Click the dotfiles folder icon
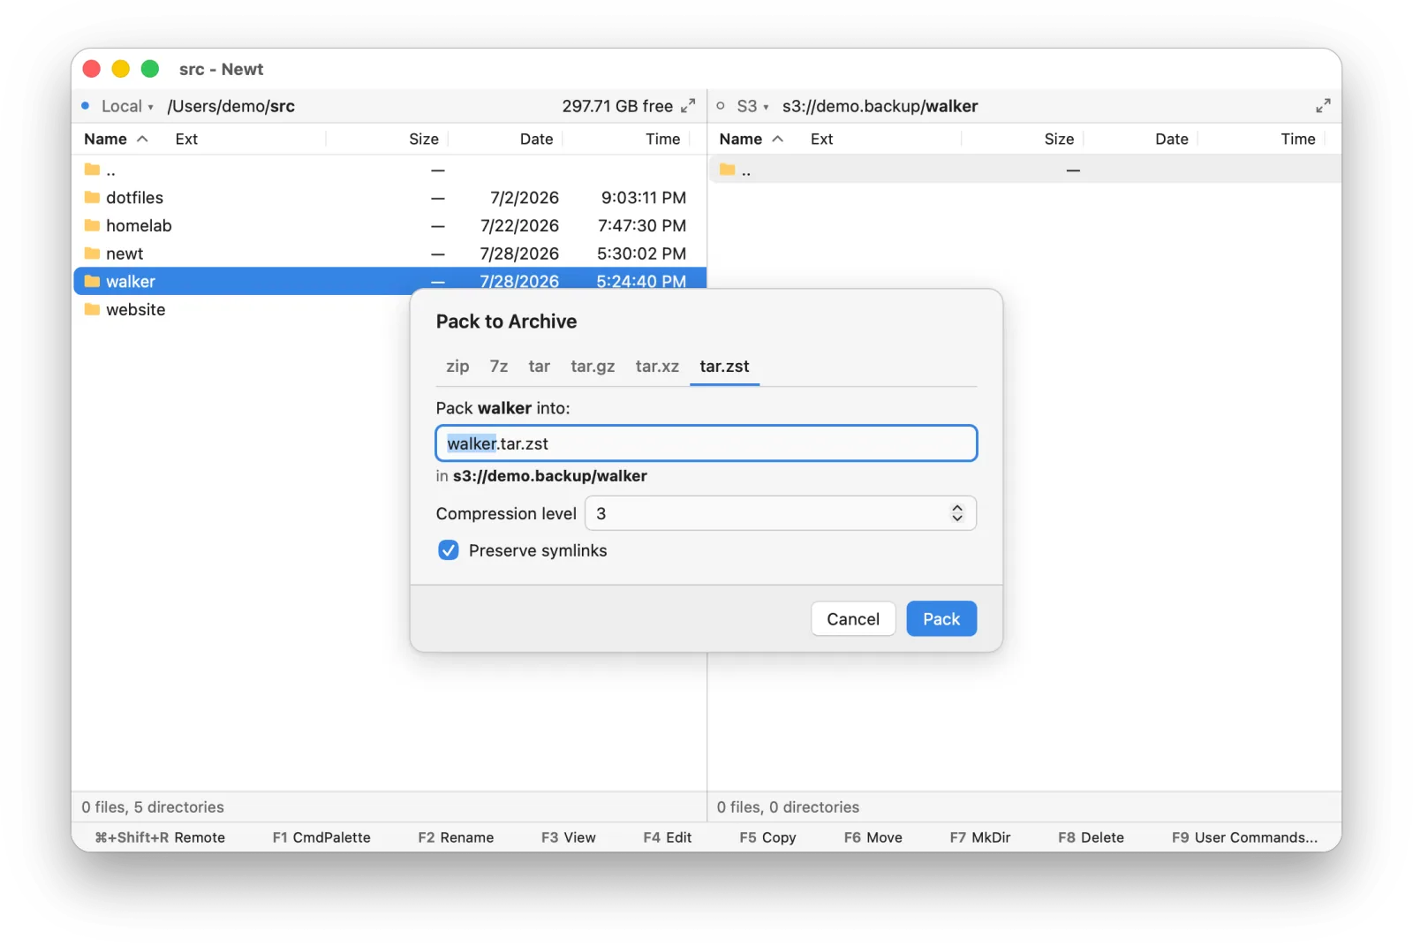Viewport: 1413px width, 946px height. 92,197
